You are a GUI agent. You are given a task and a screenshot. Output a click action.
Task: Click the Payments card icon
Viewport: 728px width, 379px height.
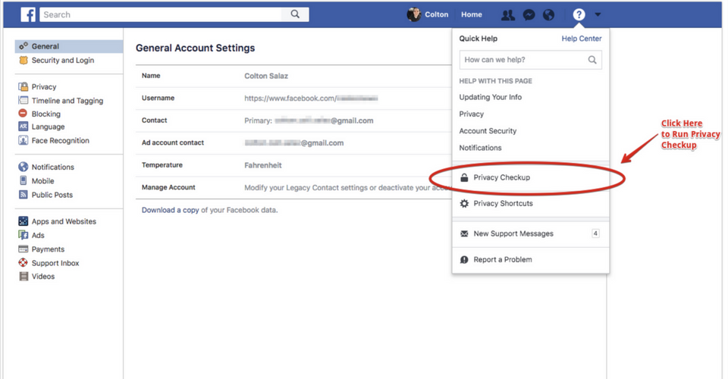point(24,249)
